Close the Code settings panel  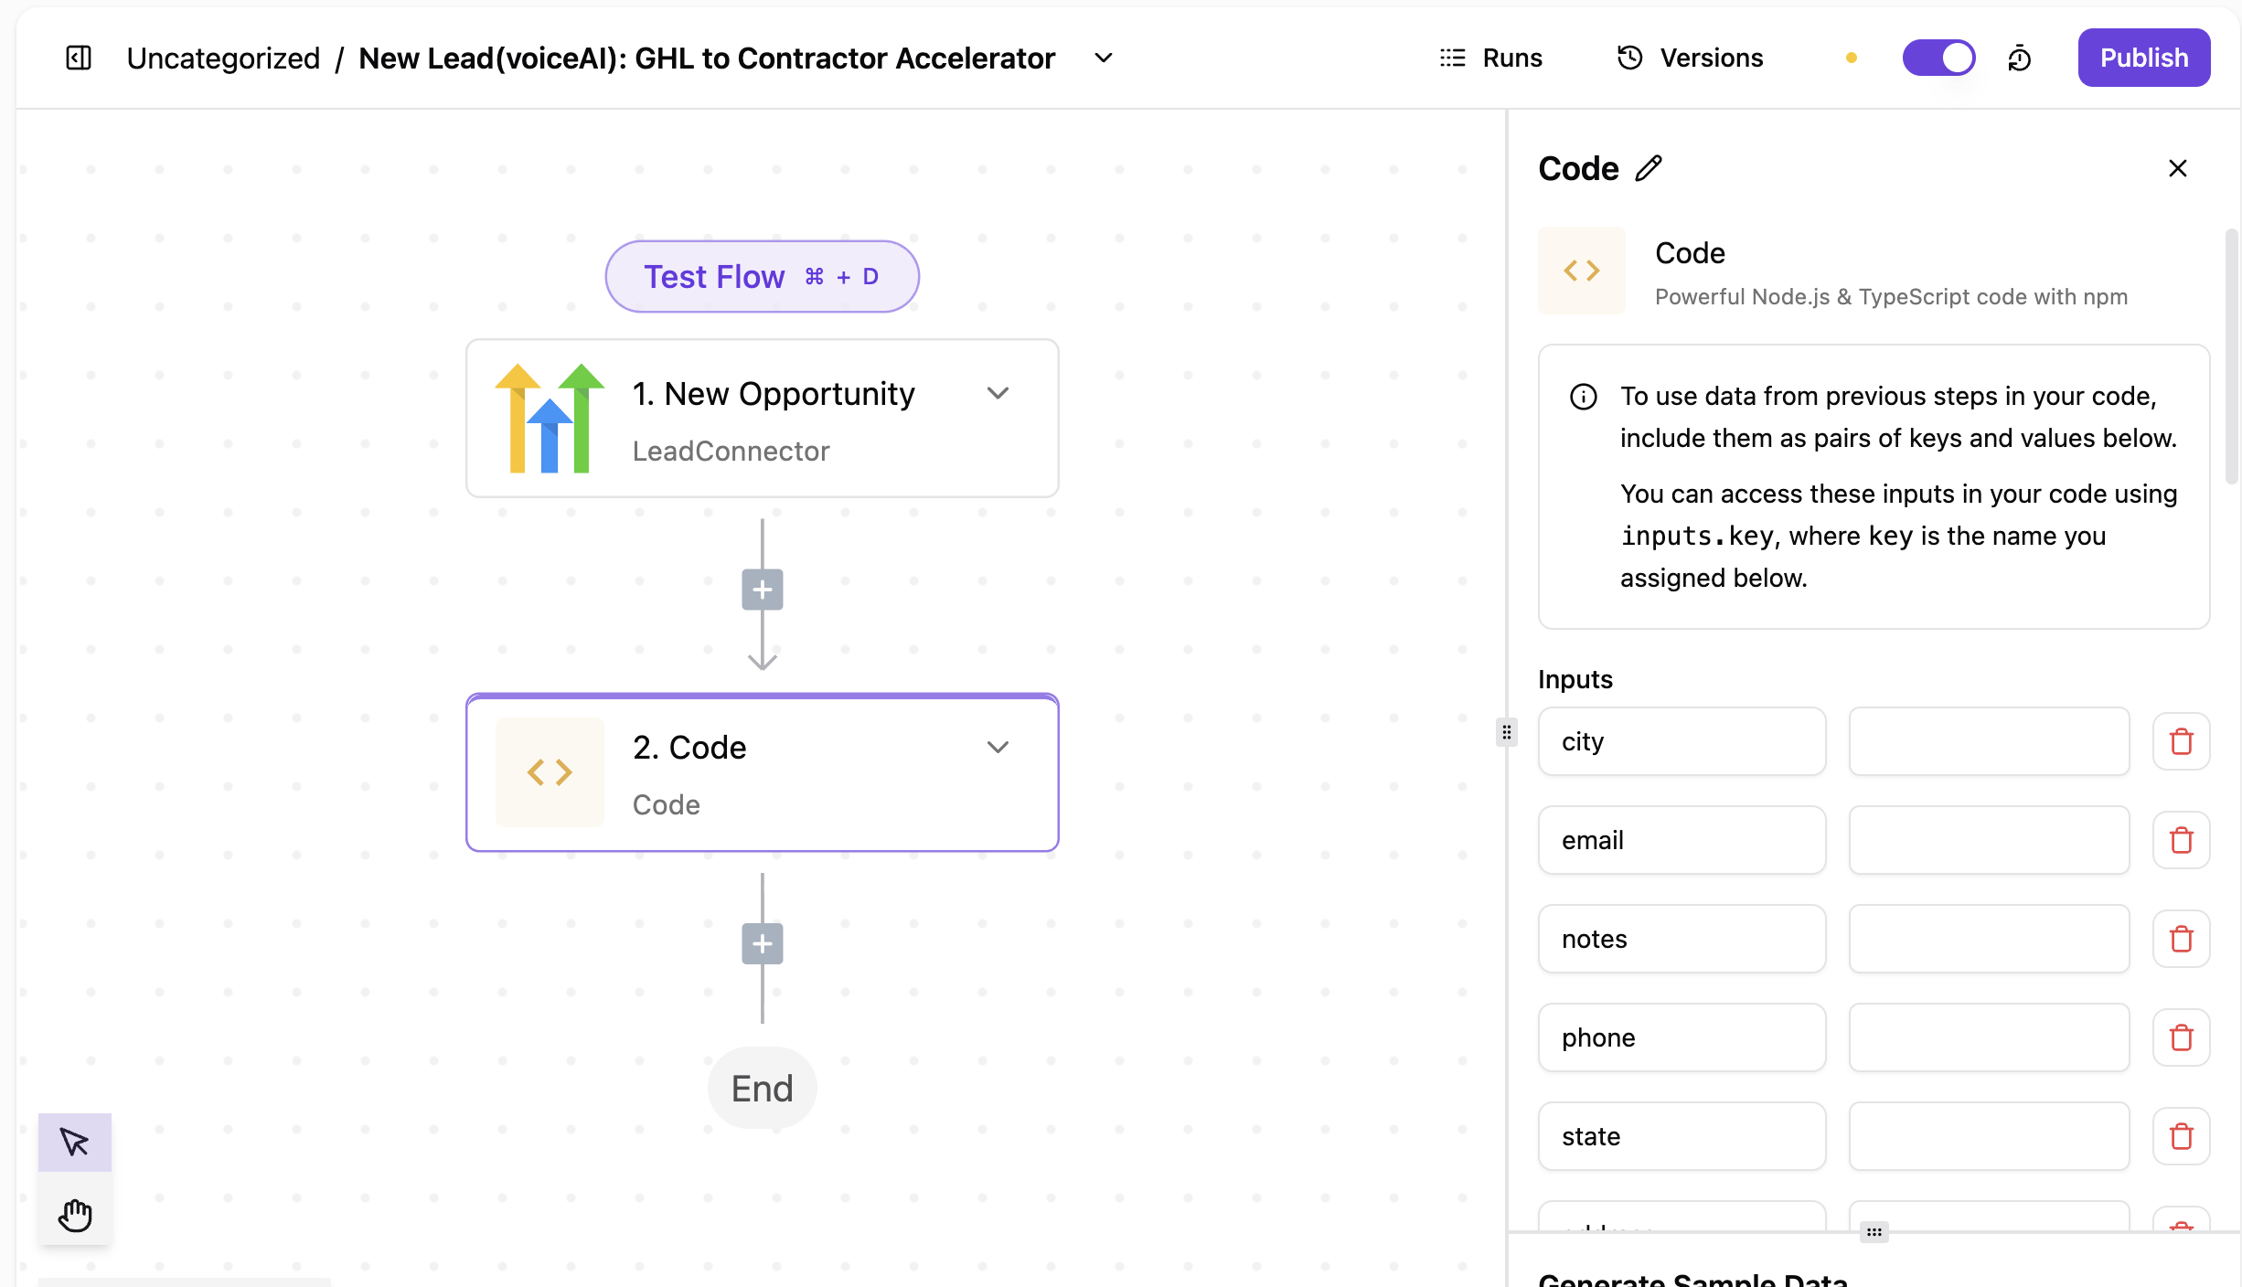tap(2177, 168)
